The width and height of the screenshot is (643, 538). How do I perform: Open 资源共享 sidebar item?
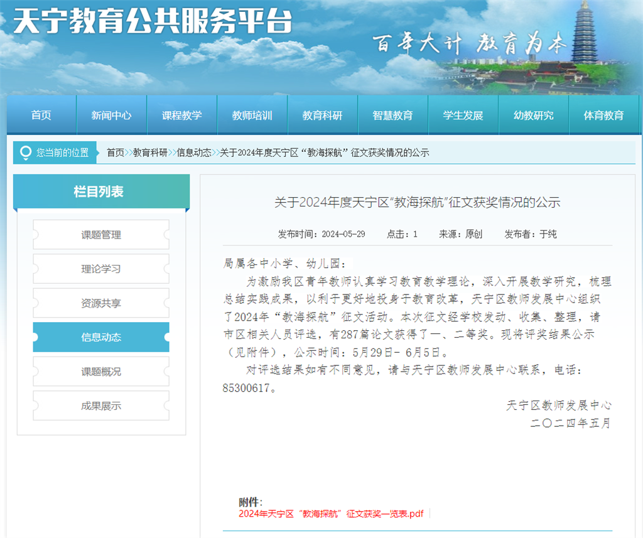[101, 303]
